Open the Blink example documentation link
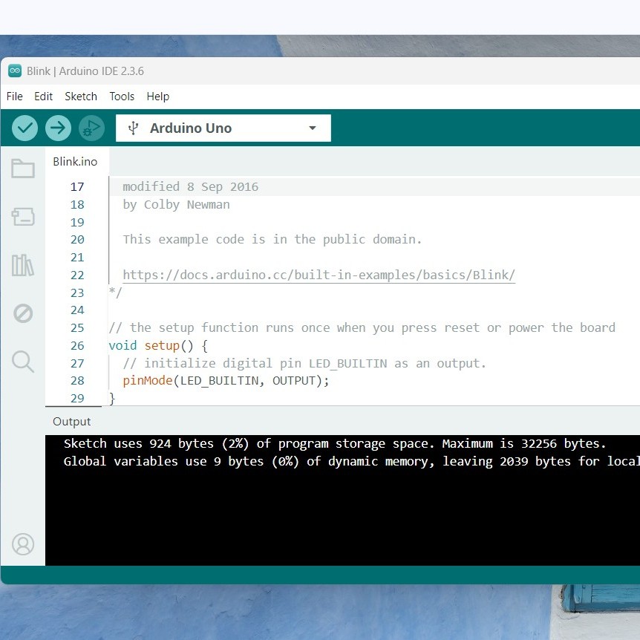The height and width of the screenshot is (640, 640). click(x=318, y=275)
